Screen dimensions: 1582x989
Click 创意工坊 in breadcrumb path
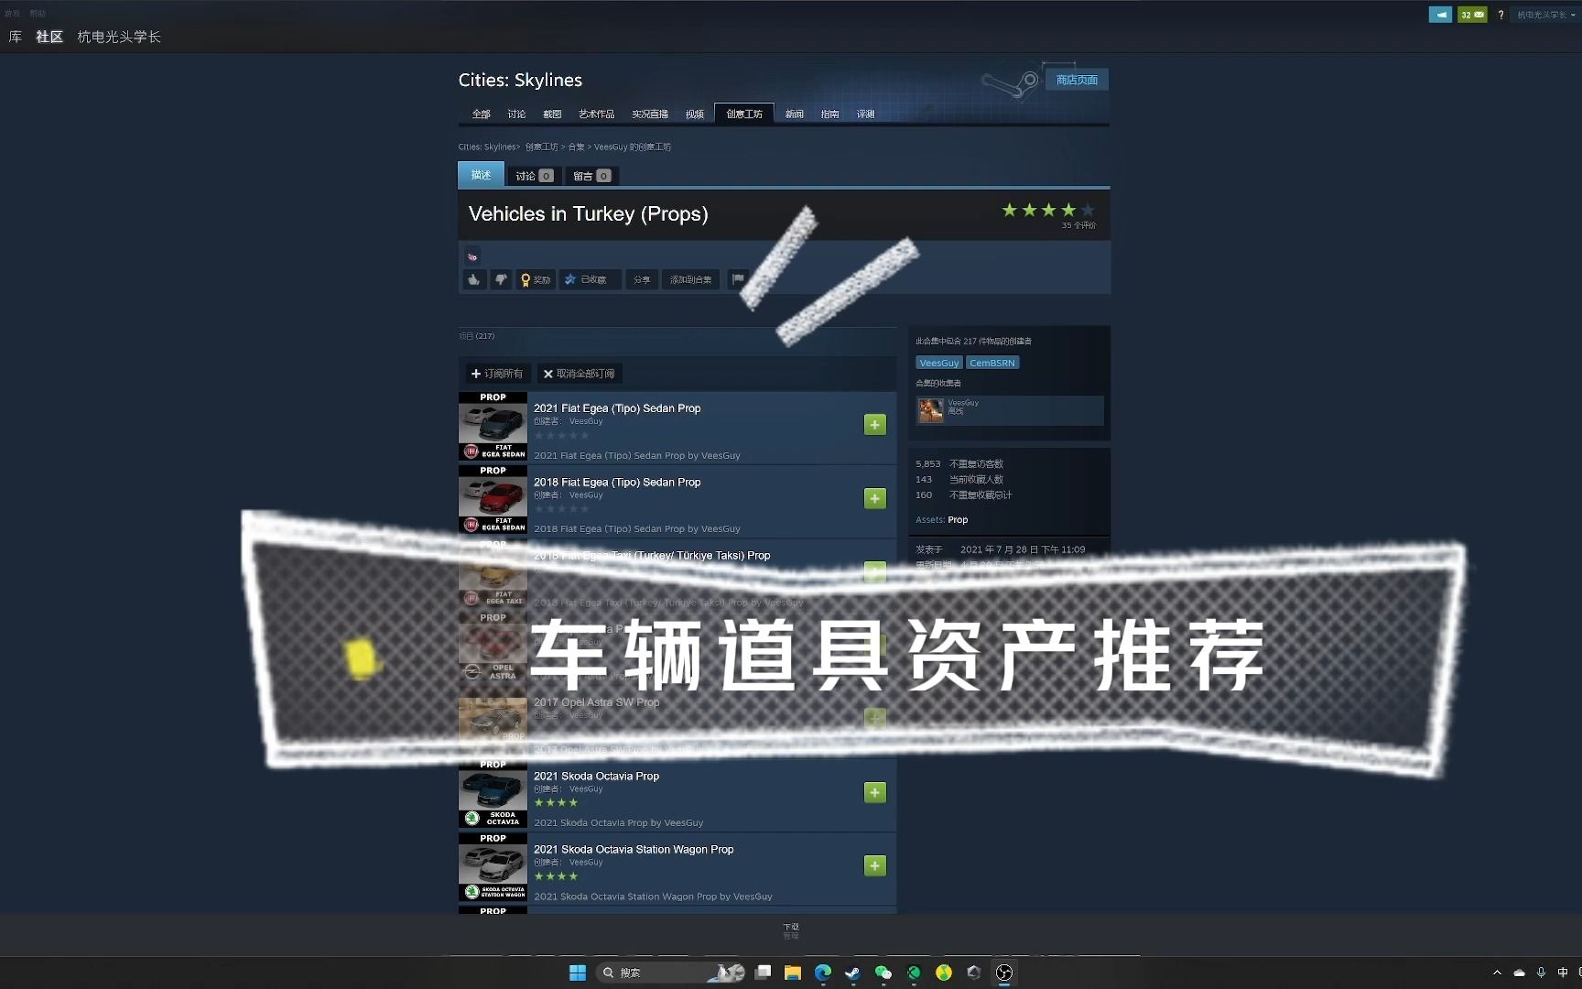click(541, 147)
